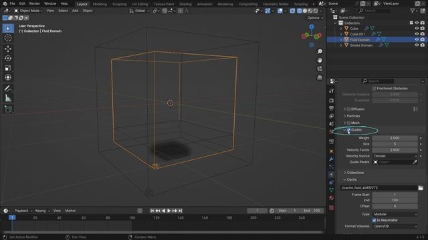Select the Transform tool
The image size is (428, 240).
tap(8, 77)
